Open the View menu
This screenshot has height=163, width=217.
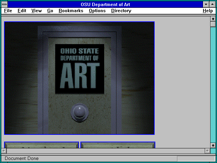pyautogui.click(x=37, y=11)
